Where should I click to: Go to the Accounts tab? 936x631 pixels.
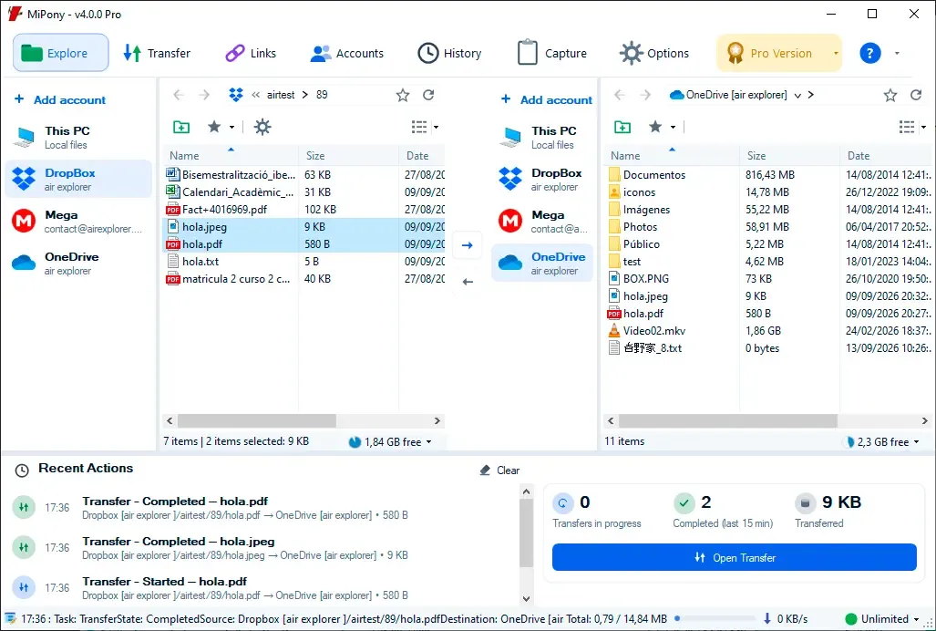(347, 53)
